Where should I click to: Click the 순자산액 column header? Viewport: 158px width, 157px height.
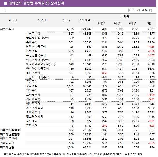coord(84,20)
